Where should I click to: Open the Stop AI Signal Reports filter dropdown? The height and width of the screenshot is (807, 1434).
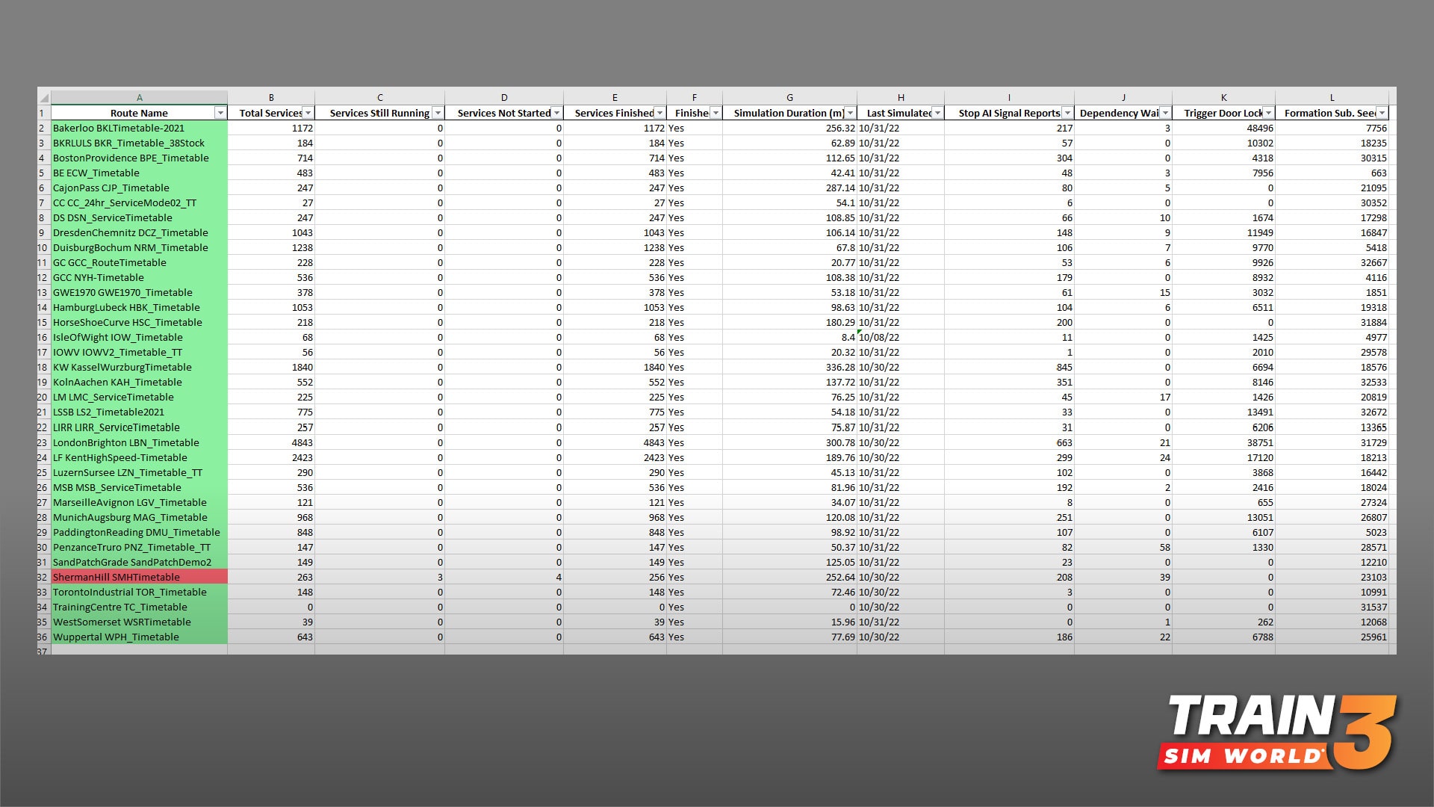tap(1067, 113)
